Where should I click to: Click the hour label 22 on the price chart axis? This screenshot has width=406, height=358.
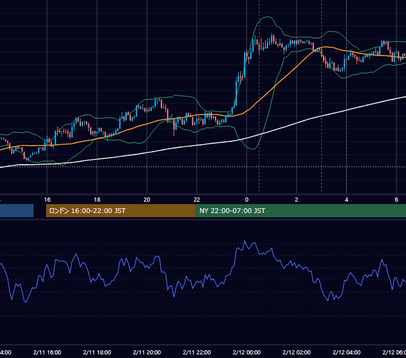tap(197, 200)
